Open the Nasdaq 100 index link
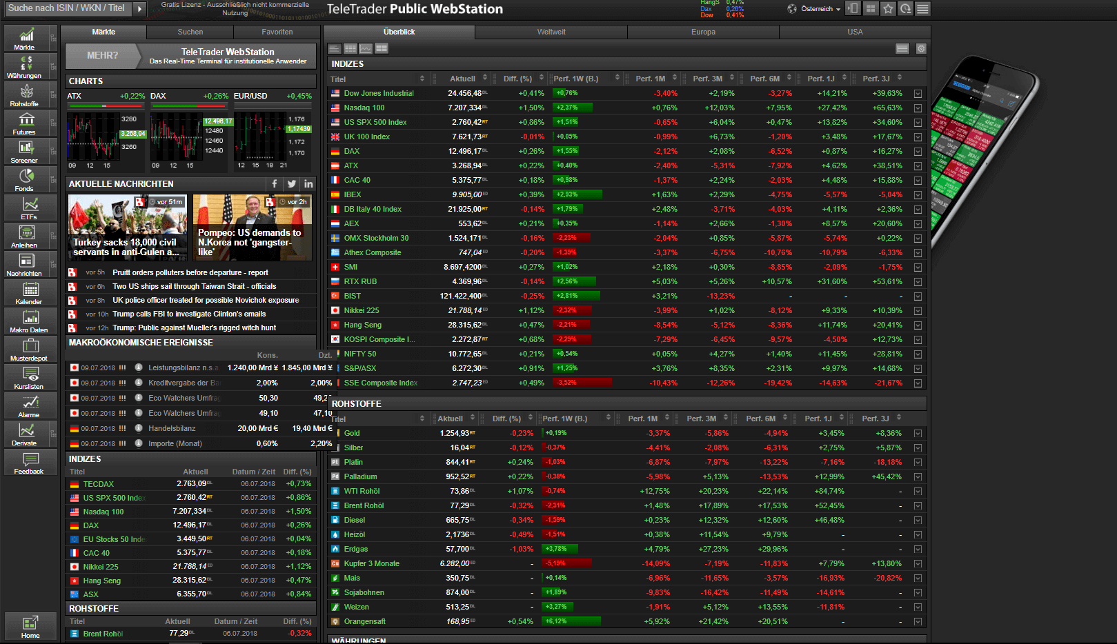The width and height of the screenshot is (1117, 644). pos(364,108)
